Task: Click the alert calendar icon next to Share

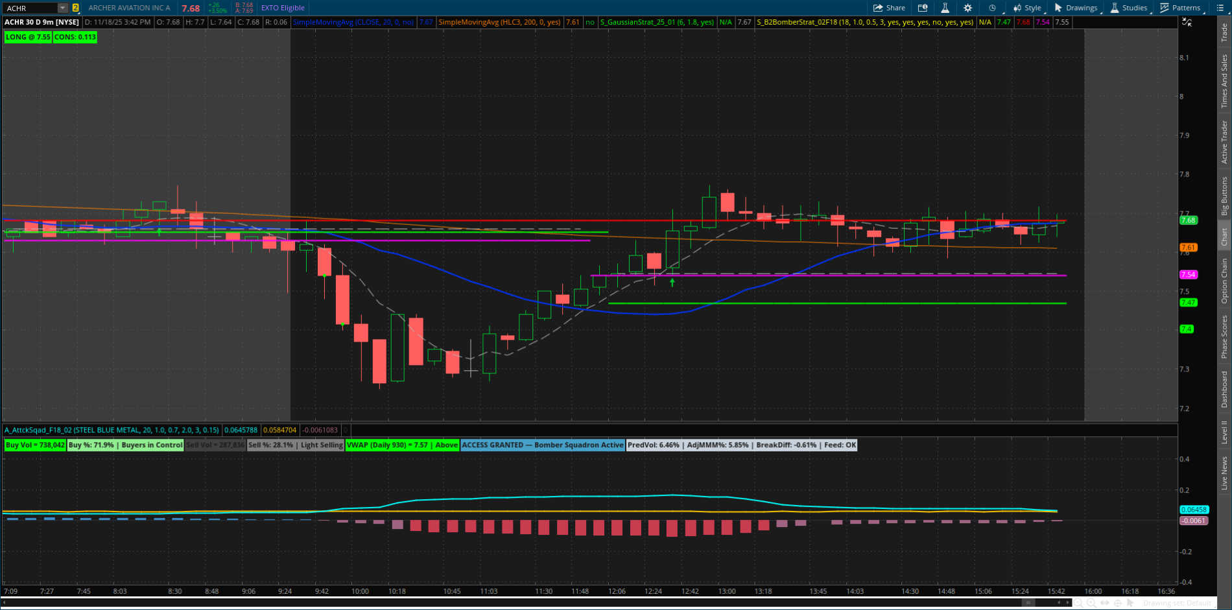Action: pyautogui.click(x=922, y=8)
